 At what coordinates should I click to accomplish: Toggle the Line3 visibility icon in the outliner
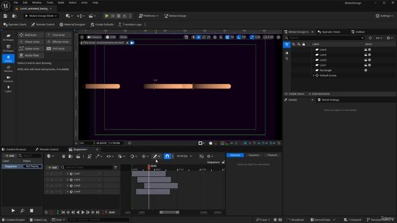click(x=370, y=55)
